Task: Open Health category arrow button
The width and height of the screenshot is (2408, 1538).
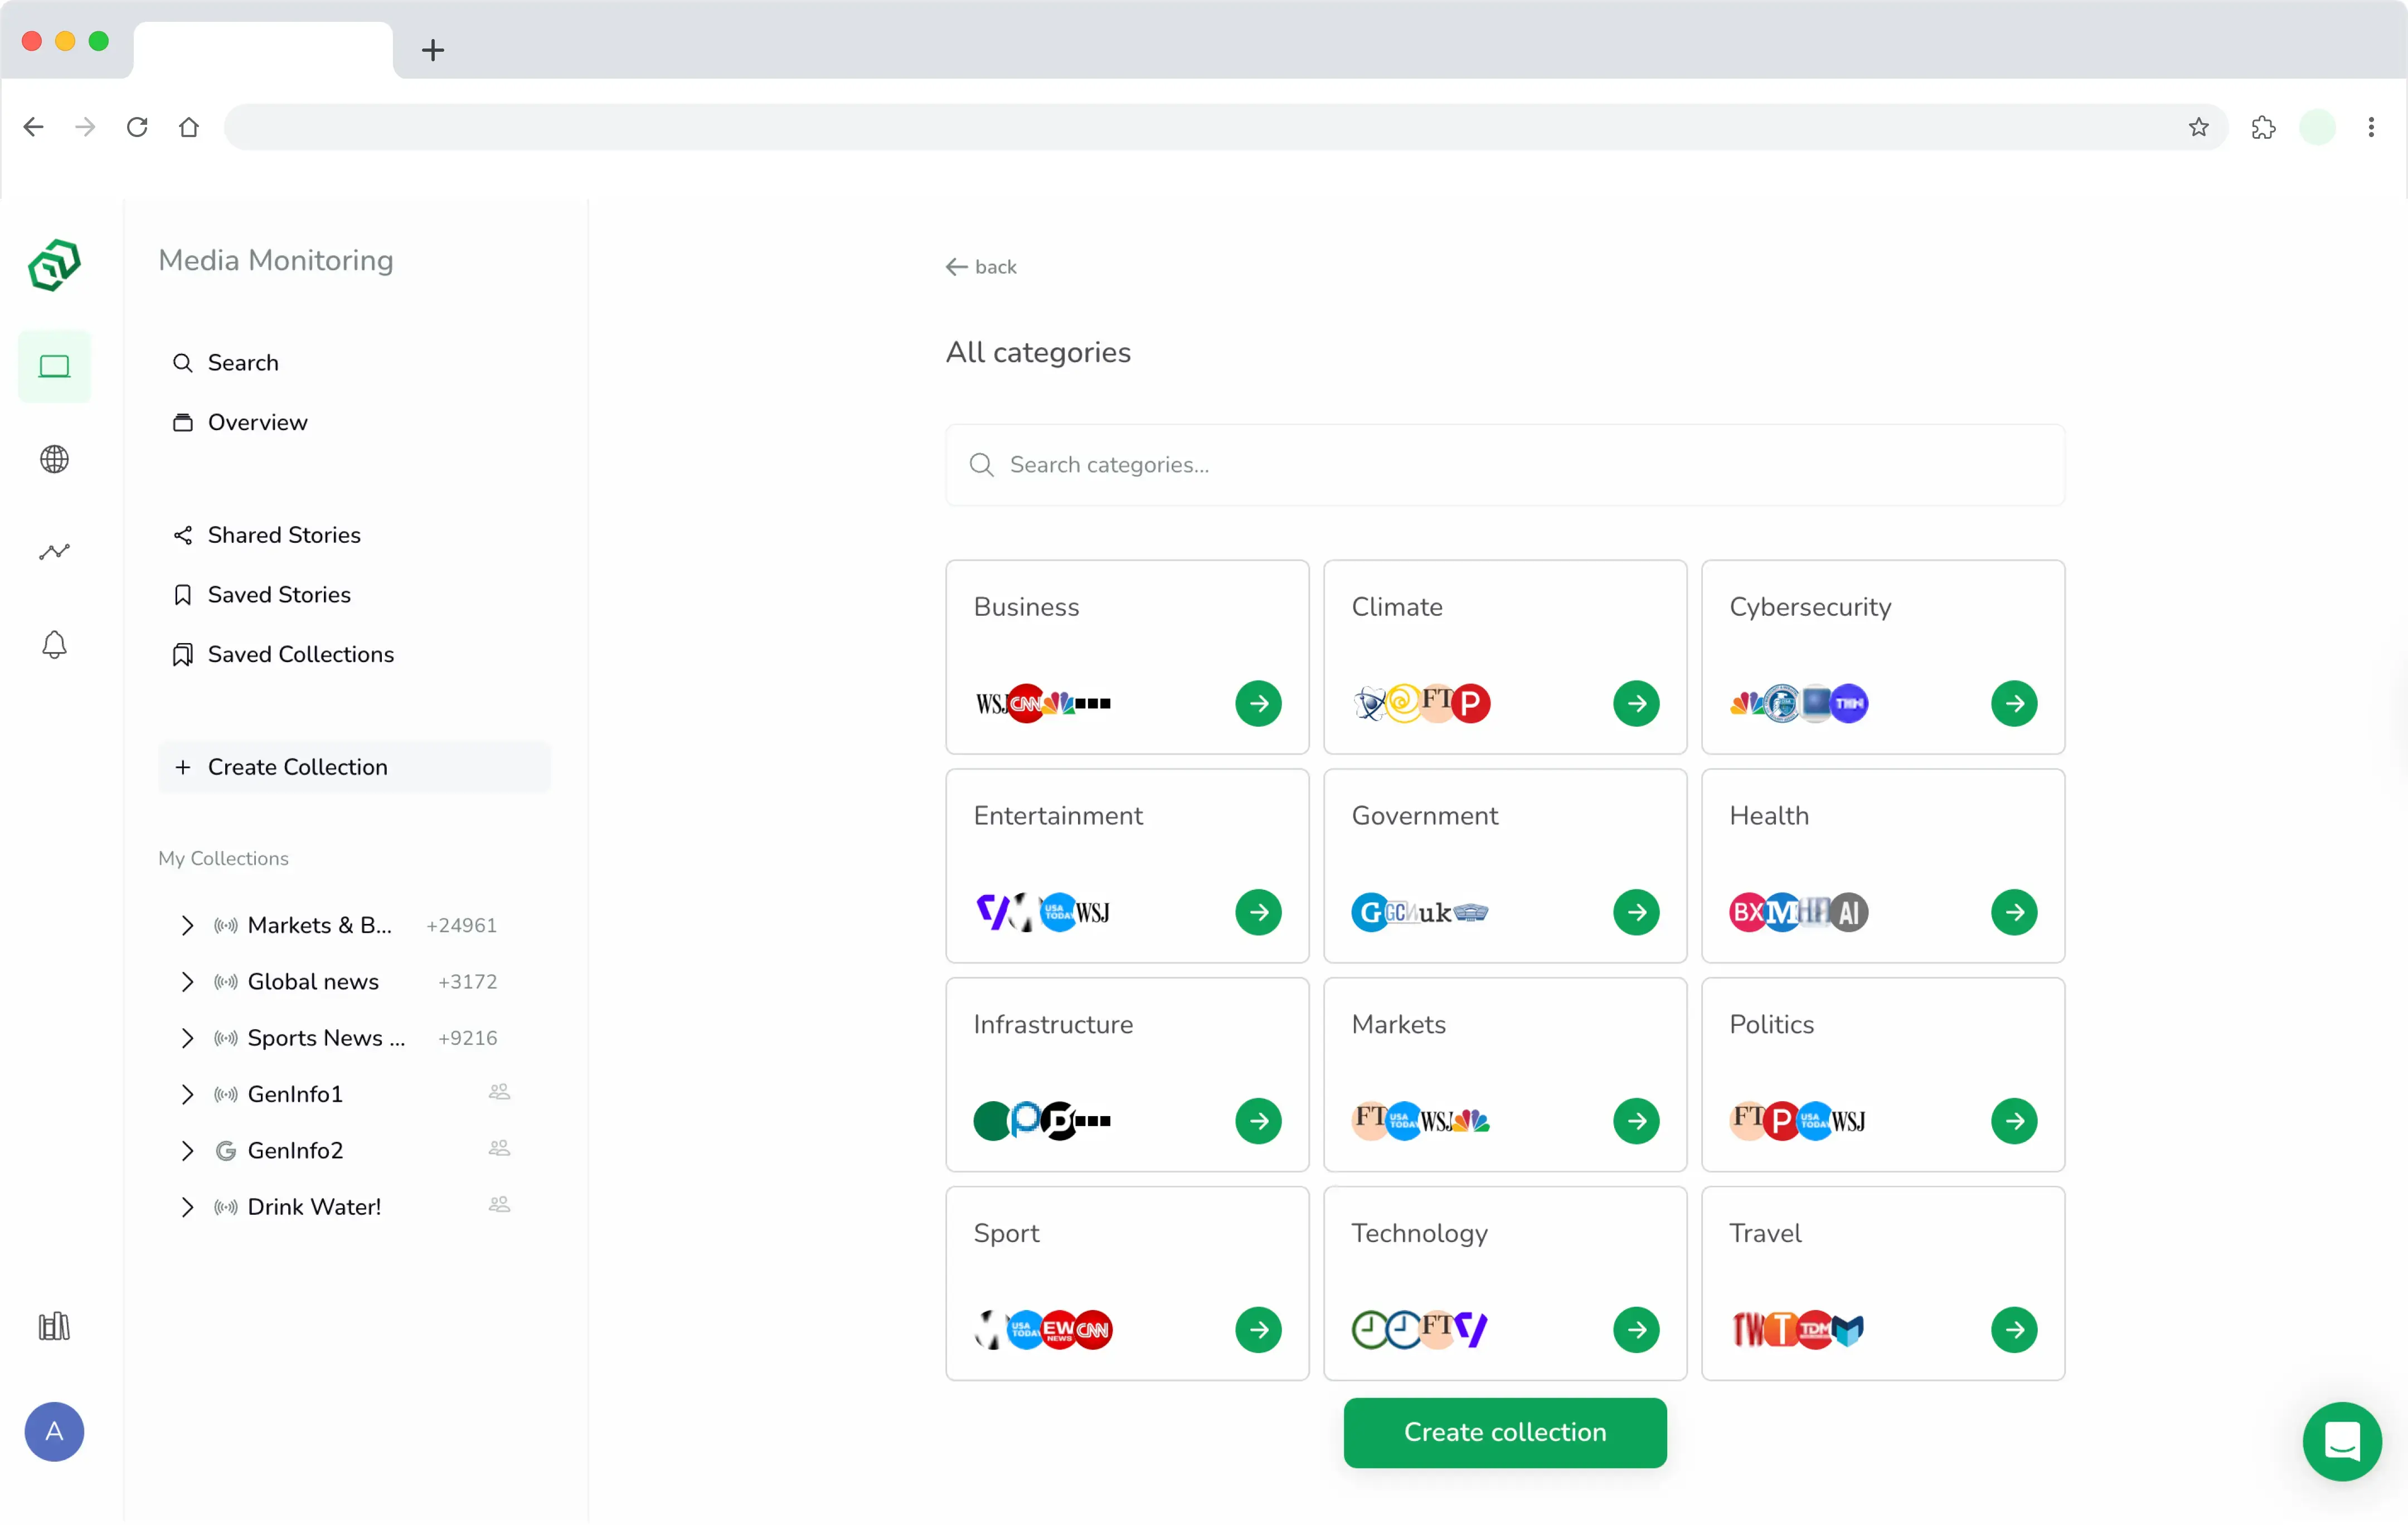Action: (2014, 913)
